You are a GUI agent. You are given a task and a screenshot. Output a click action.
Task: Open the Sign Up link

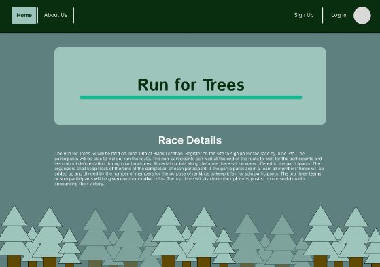tap(304, 15)
